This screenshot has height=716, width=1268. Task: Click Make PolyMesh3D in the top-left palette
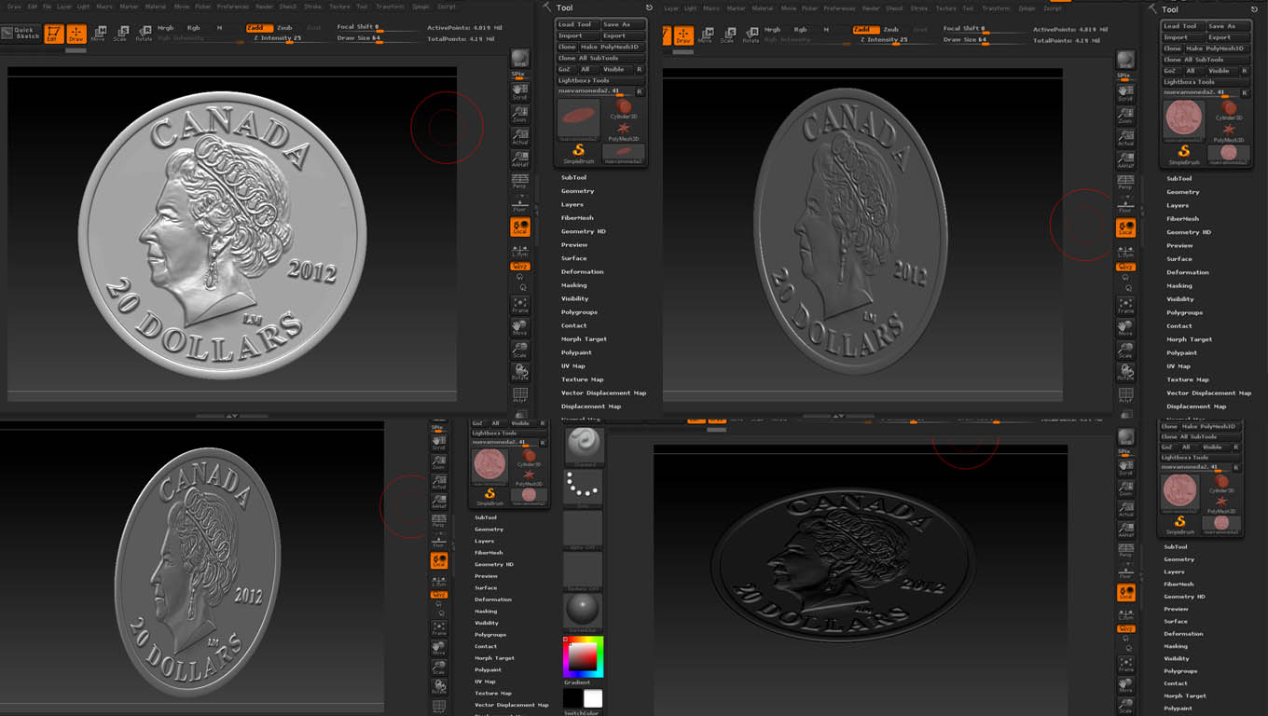pyautogui.click(x=612, y=48)
